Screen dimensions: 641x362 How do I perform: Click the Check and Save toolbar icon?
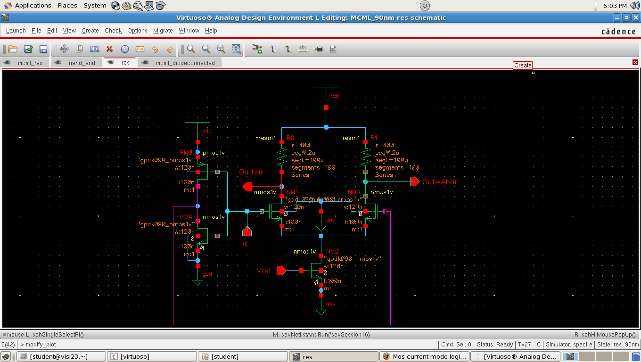pyautogui.click(x=28, y=49)
